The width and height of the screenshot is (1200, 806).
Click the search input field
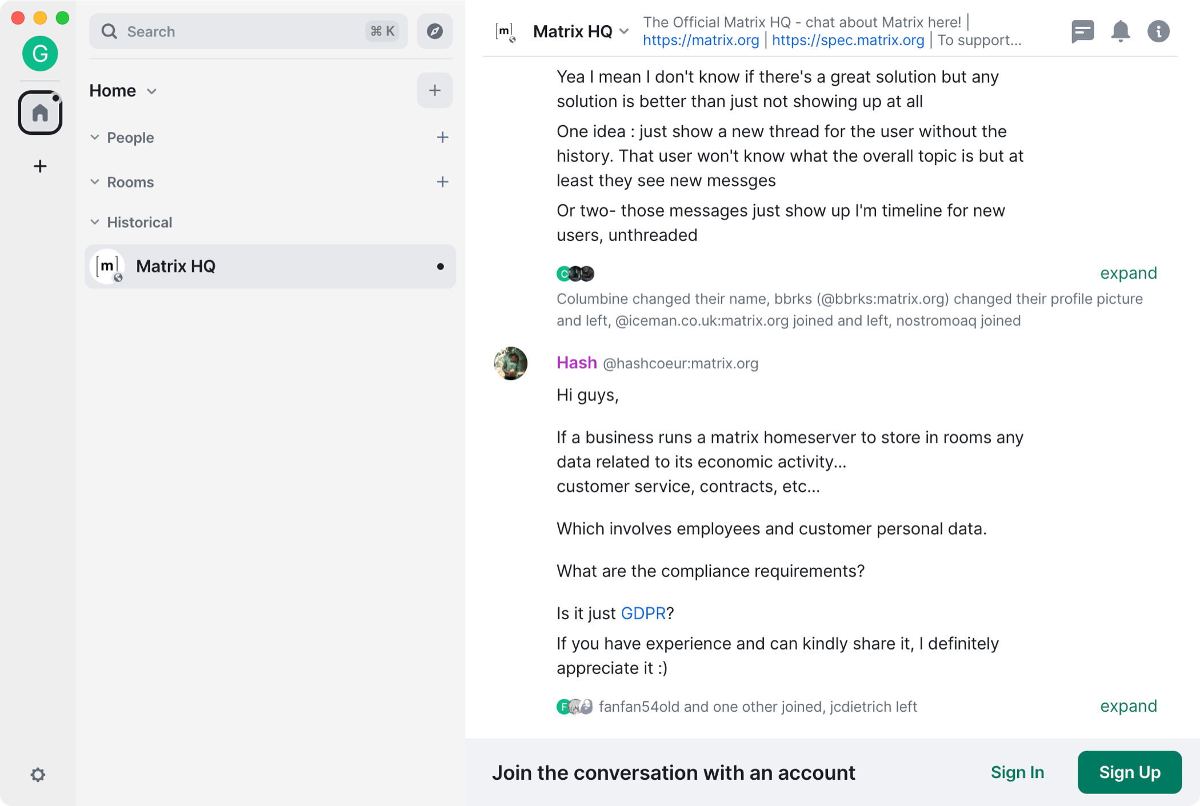coord(247,31)
